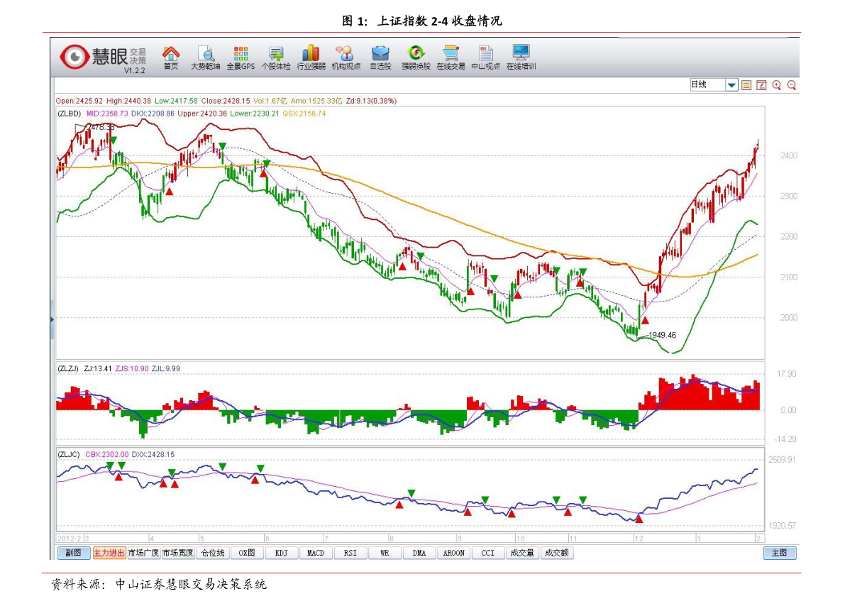Image resolution: width=845 pixels, height=606 pixels.
Task: Collapse the left side panel arrow
Action: [x=53, y=320]
